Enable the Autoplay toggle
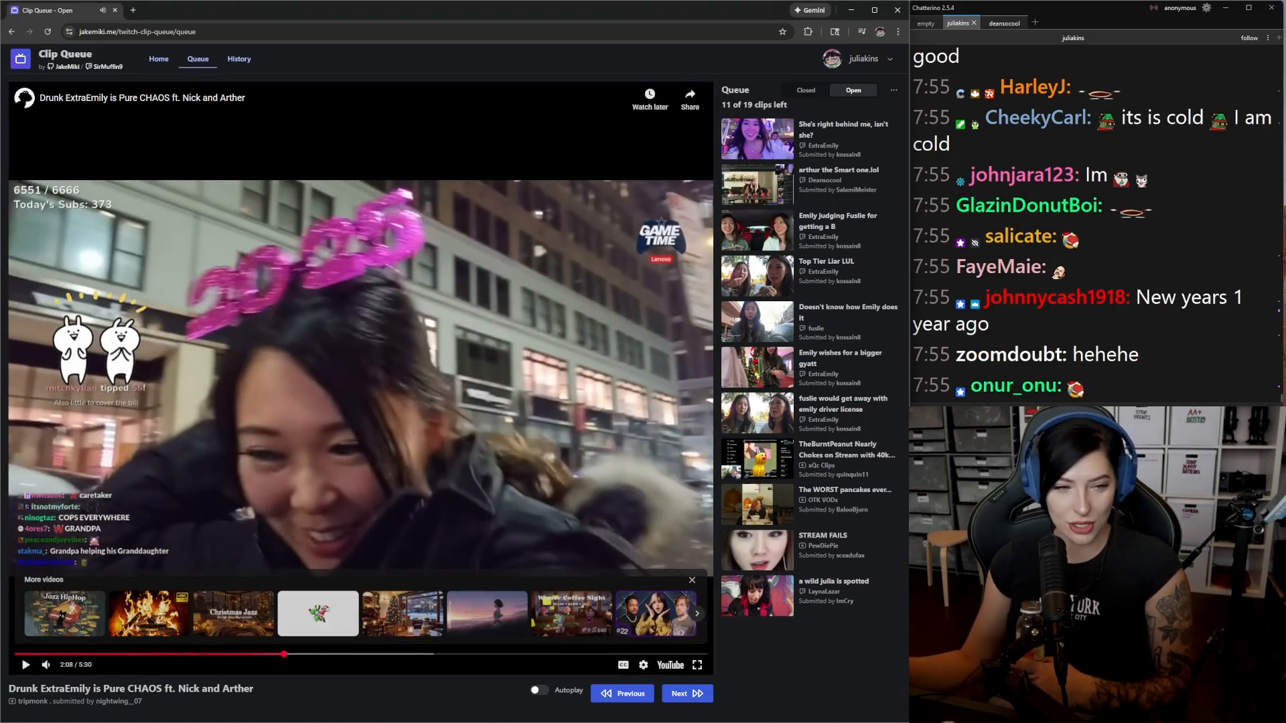The image size is (1286, 723). (x=539, y=690)
